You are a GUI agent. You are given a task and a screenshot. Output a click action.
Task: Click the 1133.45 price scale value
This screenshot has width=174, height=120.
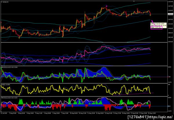click(171, 2)
